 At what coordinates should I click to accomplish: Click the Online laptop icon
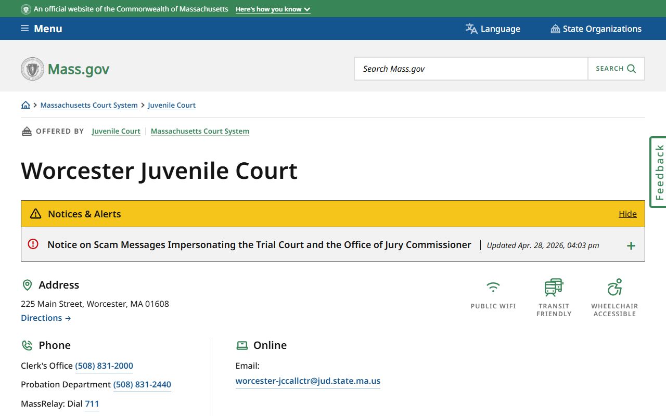(242, 345)
